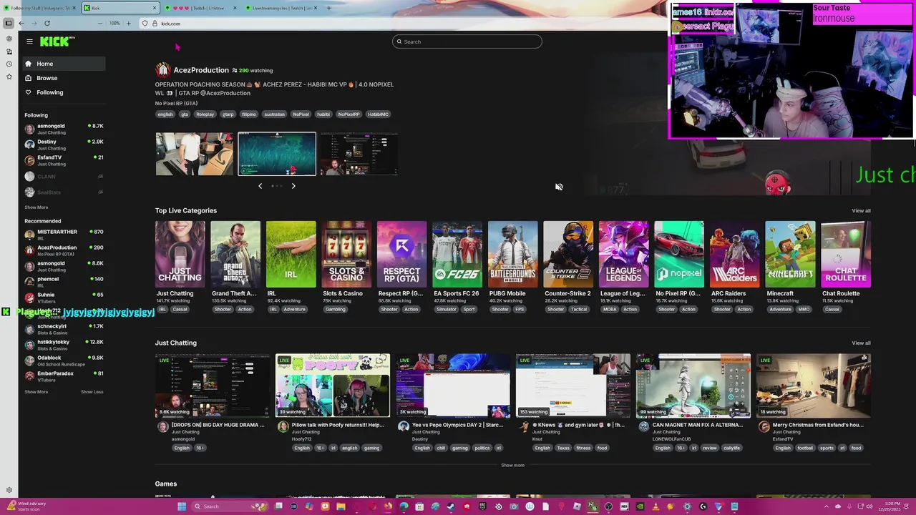This screenshot has width=916, height=515.
Task: Open Destiny in the Following list
Action: [x=64, y=144]
